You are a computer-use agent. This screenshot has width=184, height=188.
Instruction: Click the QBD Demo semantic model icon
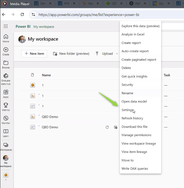point(32,127)
